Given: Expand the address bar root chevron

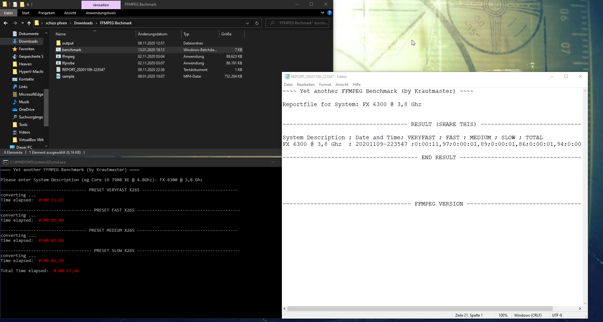Looking at the screenshot, I should [42, 23].
